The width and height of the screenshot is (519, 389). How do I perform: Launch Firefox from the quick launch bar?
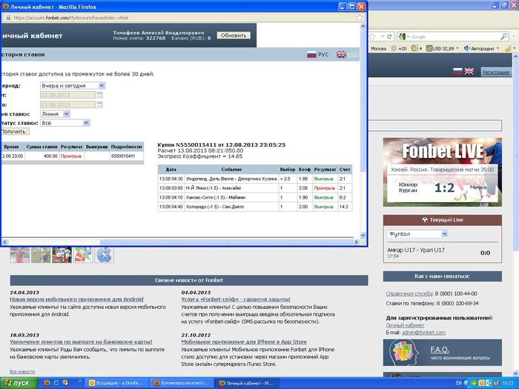47,383
